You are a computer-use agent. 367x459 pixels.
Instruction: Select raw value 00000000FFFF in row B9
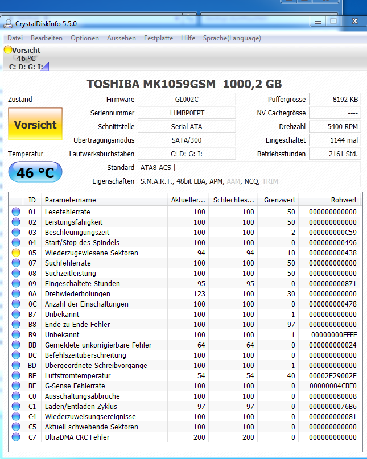tap(334, 334)
